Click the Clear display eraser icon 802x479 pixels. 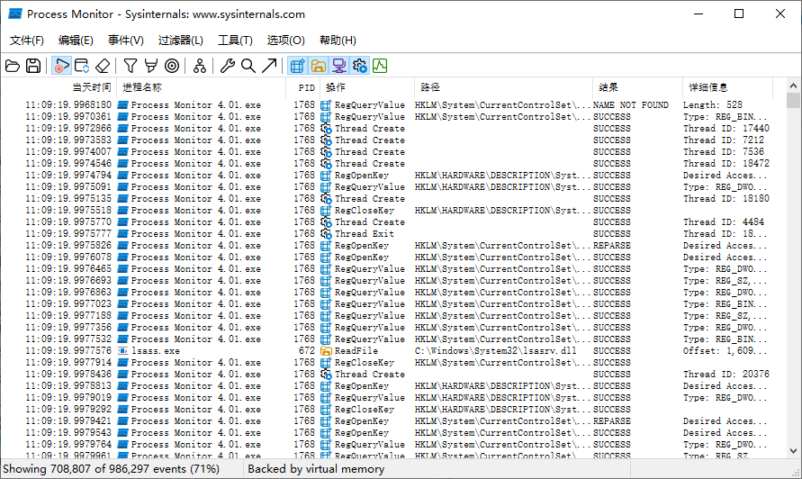tap(103, 66)
